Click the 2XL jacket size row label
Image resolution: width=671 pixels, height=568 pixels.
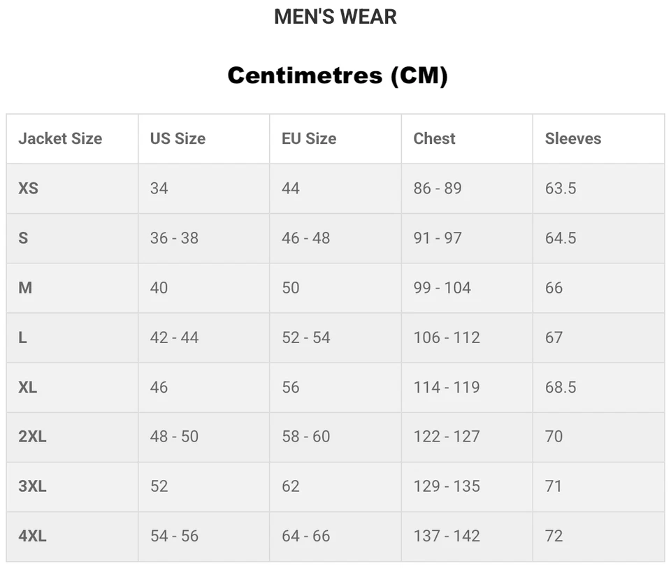click(x=33, y=437)
